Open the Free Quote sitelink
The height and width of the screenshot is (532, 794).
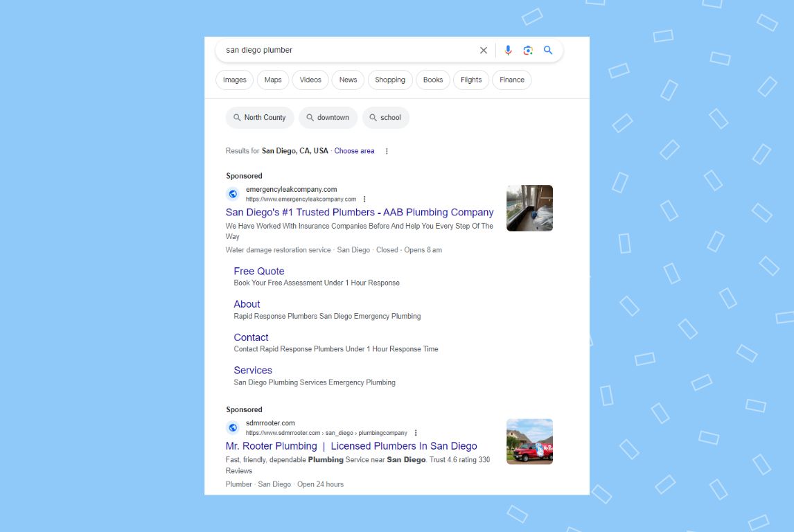(259, 271)
